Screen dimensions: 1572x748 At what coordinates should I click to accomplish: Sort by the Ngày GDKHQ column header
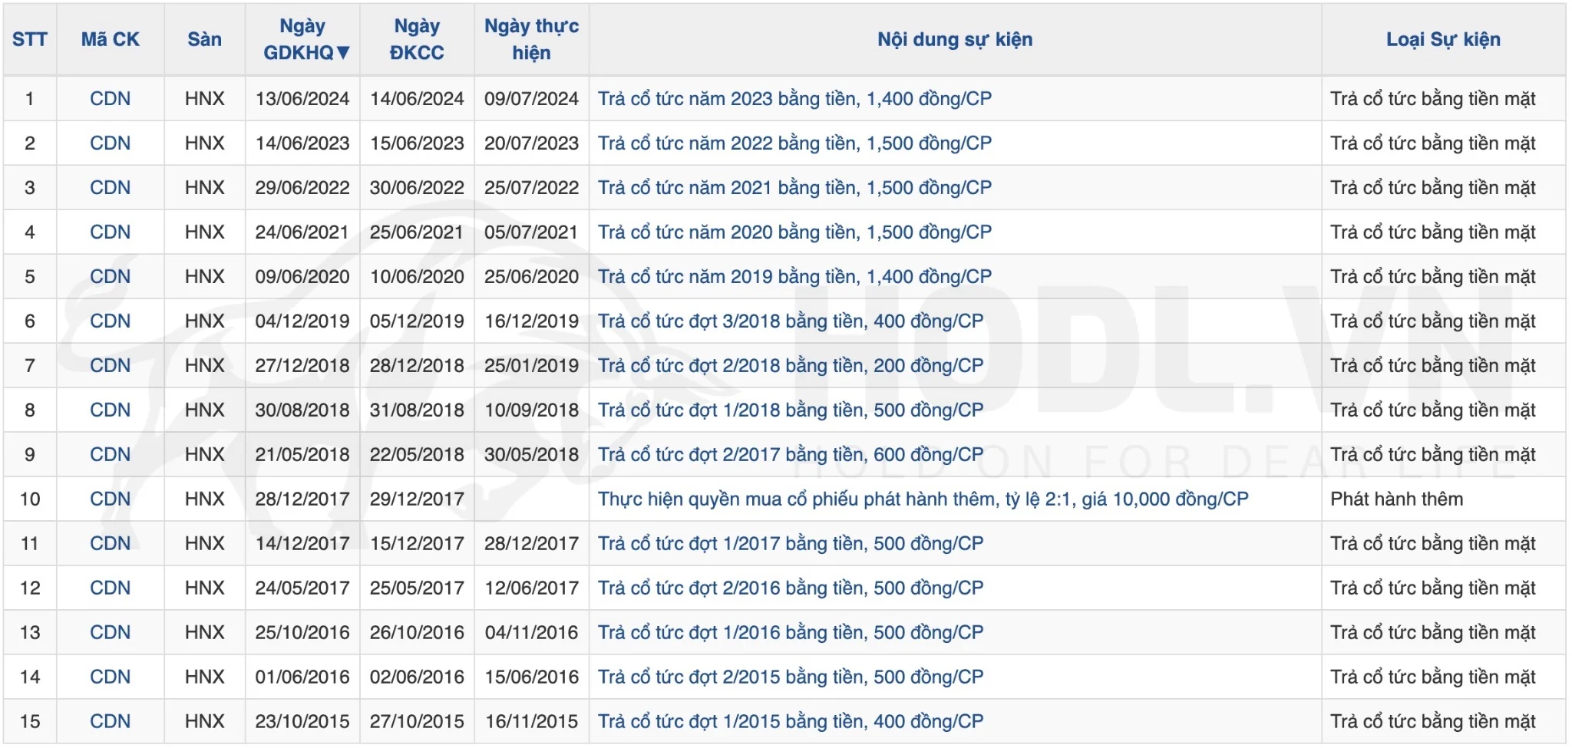(303, 39)
